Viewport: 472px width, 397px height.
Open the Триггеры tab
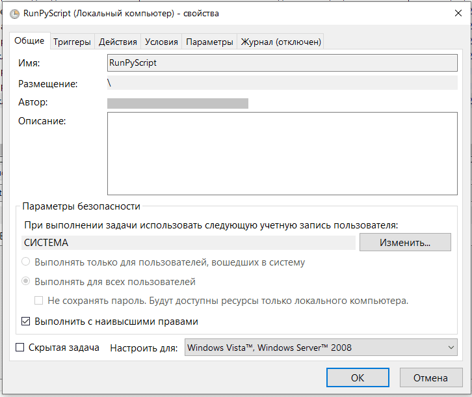(x=72, y=42)
